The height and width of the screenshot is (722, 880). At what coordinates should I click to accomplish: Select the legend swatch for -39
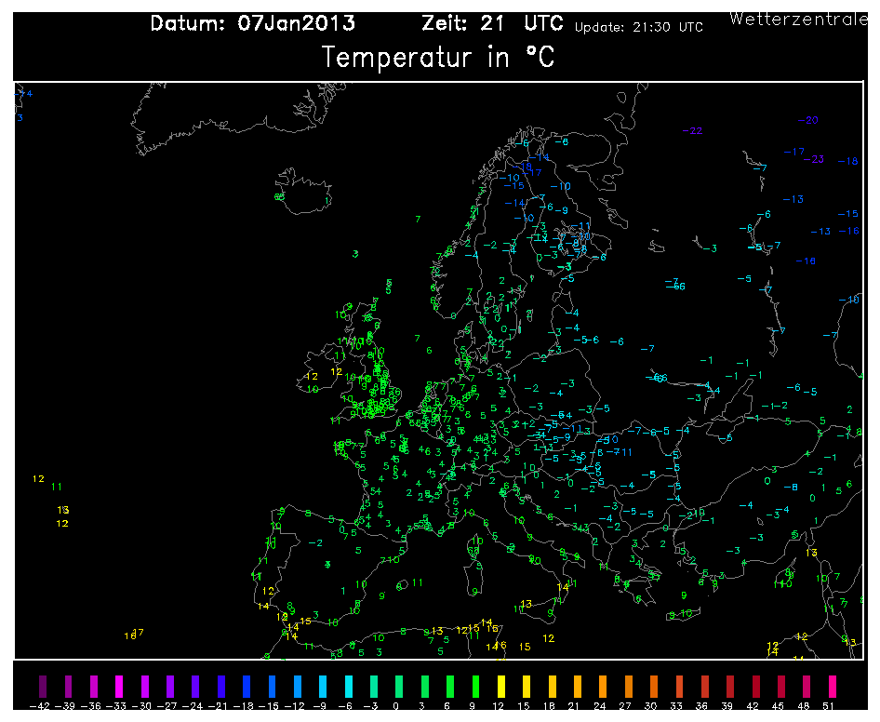point(68,686)
